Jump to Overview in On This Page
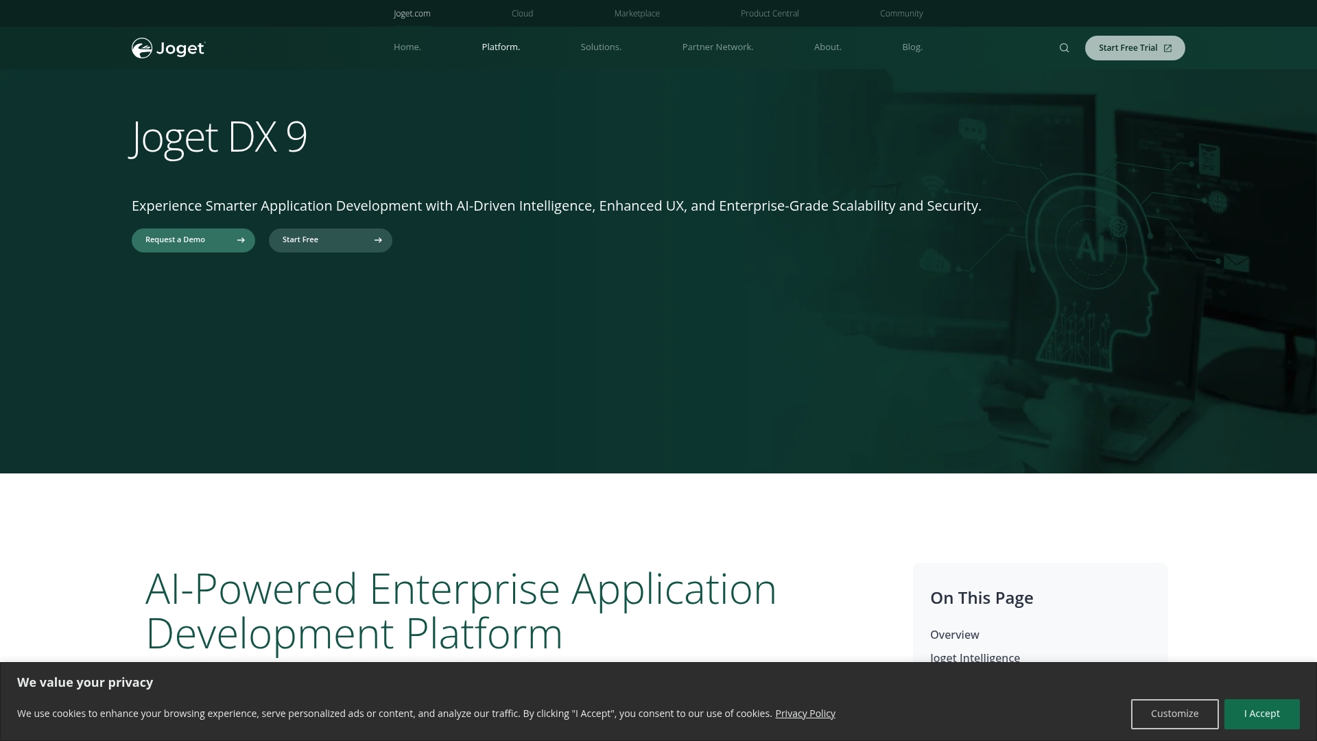The height and width of the screenshot is (741, 1317). 955,635
